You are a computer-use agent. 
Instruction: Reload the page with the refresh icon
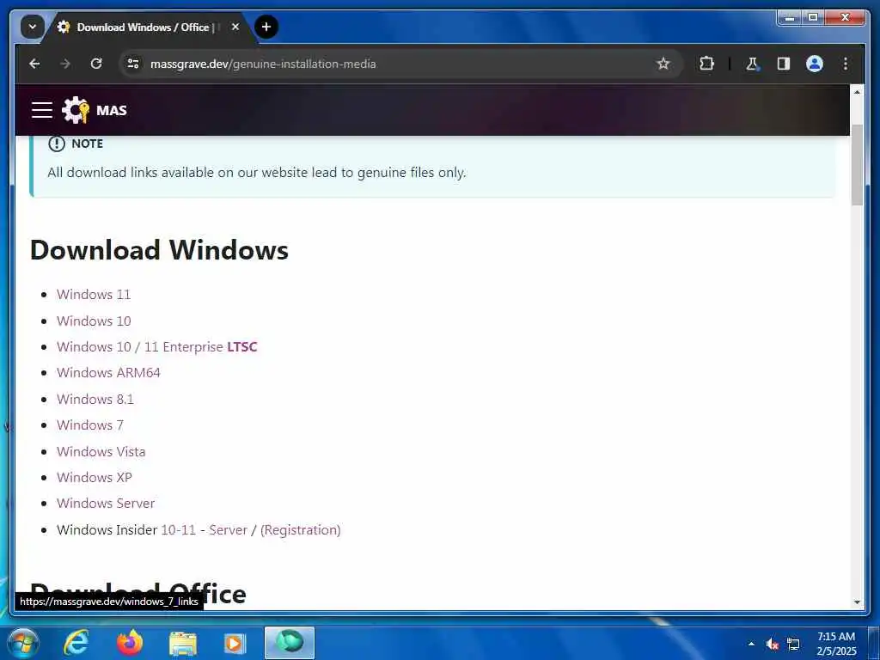pyautogui.click(x=96, y=64)
